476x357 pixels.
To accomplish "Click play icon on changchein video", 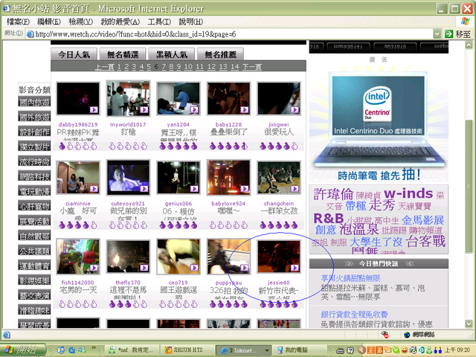I will (295, 189).
